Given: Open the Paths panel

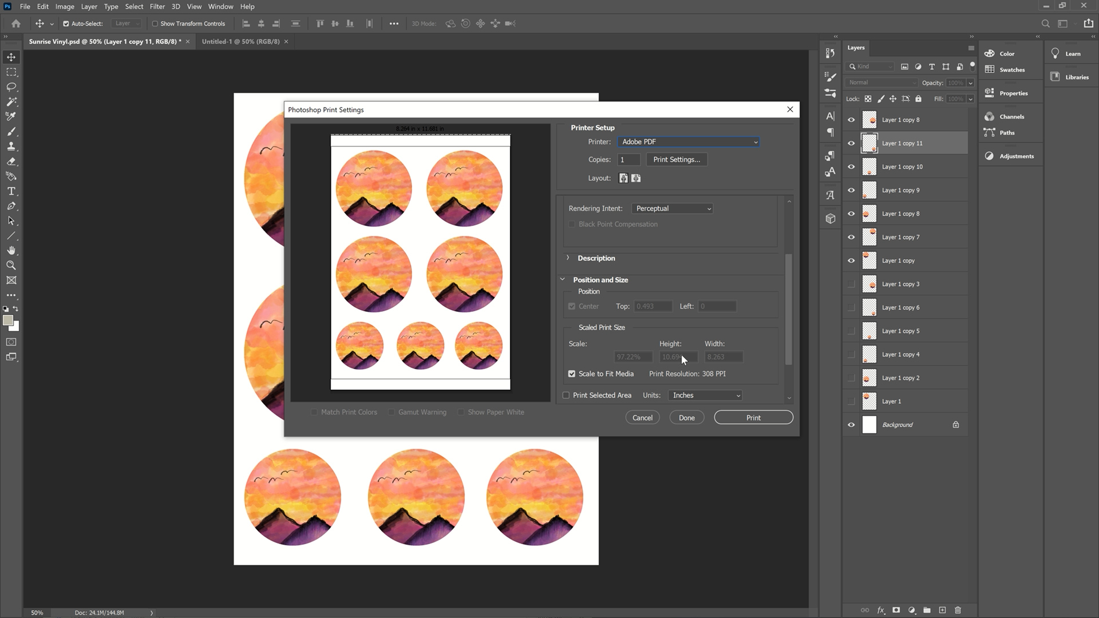Looking at the screenshot, I should click(x=1006, y=132).
